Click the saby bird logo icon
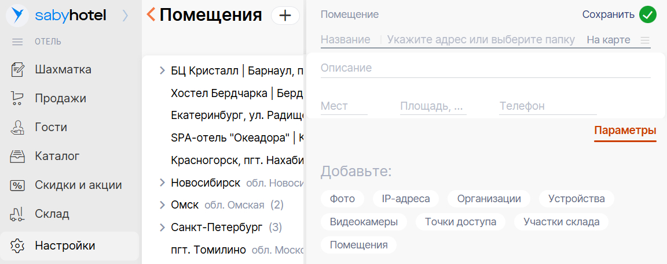The image size is (667, 264). [x=17, y=16]
